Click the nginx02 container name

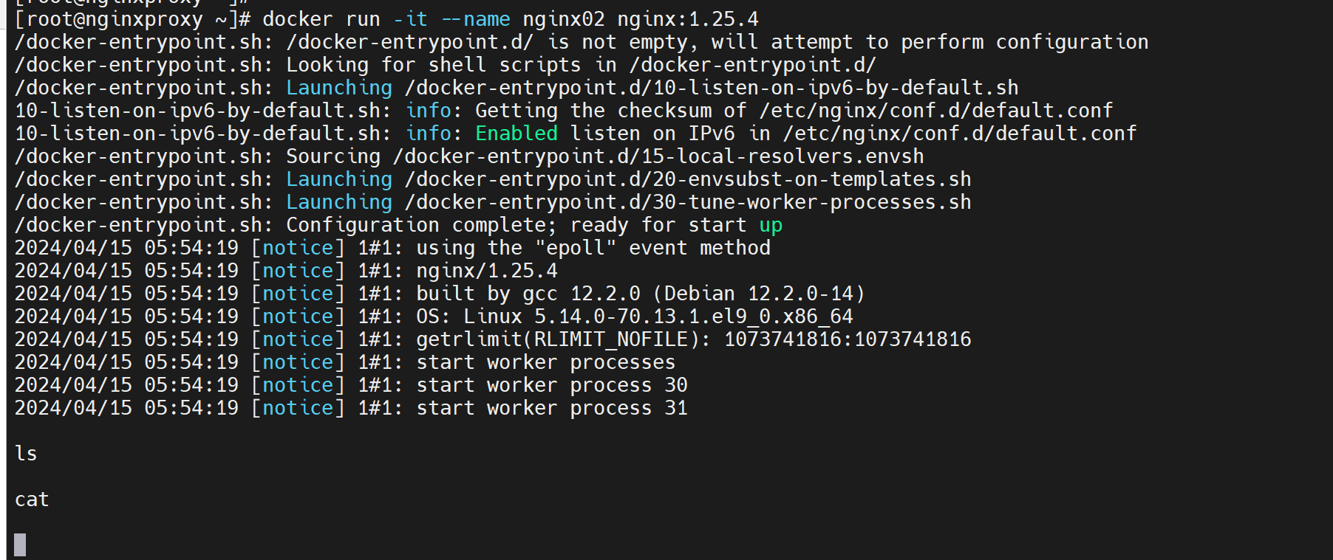point(563,19)
